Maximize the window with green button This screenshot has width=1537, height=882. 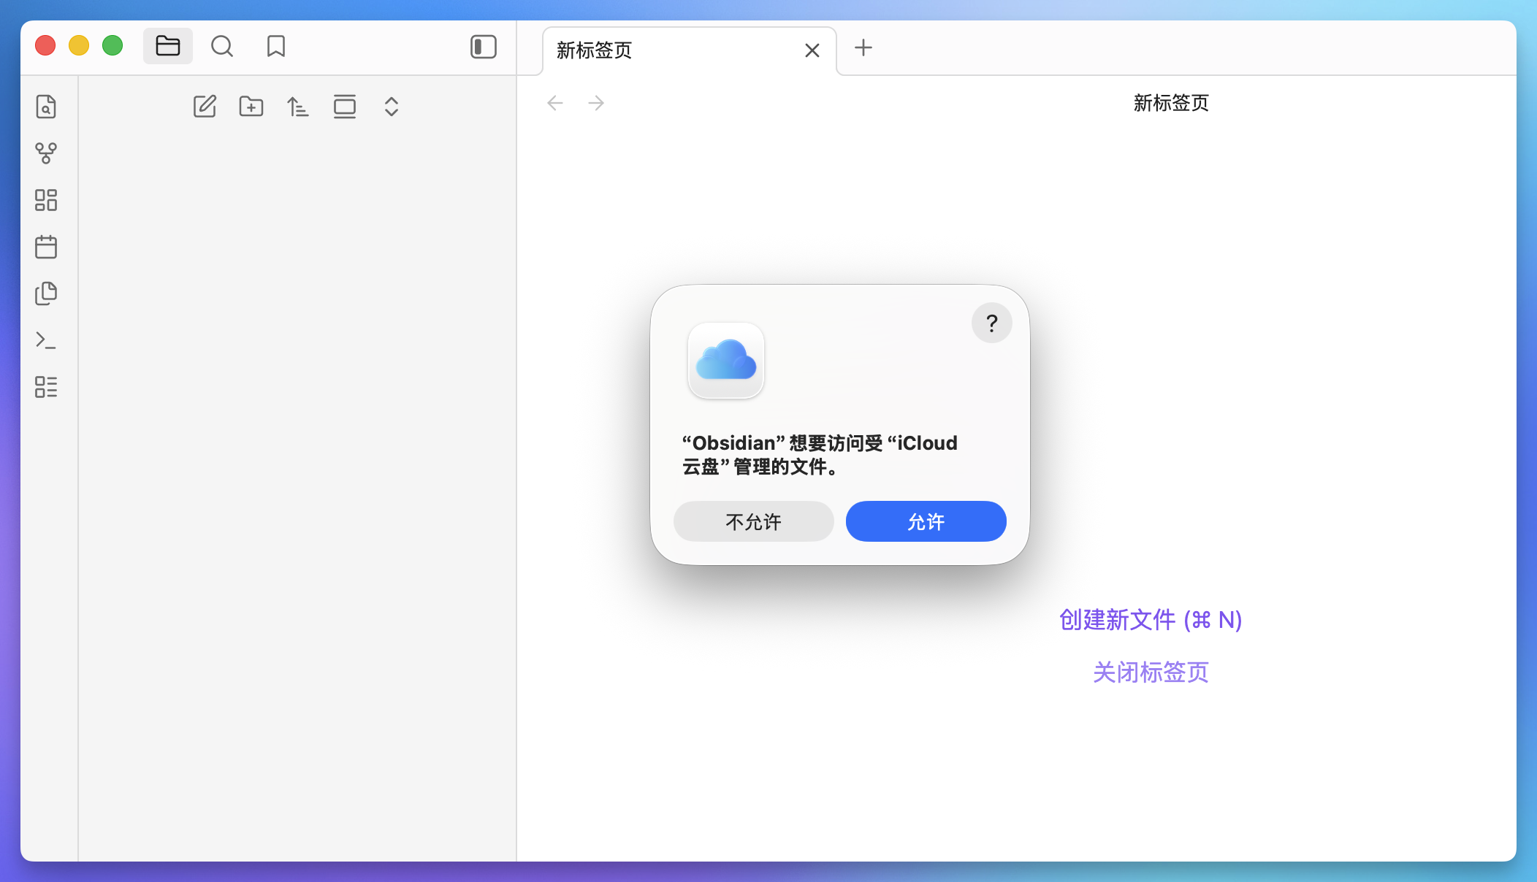(112, 45)
